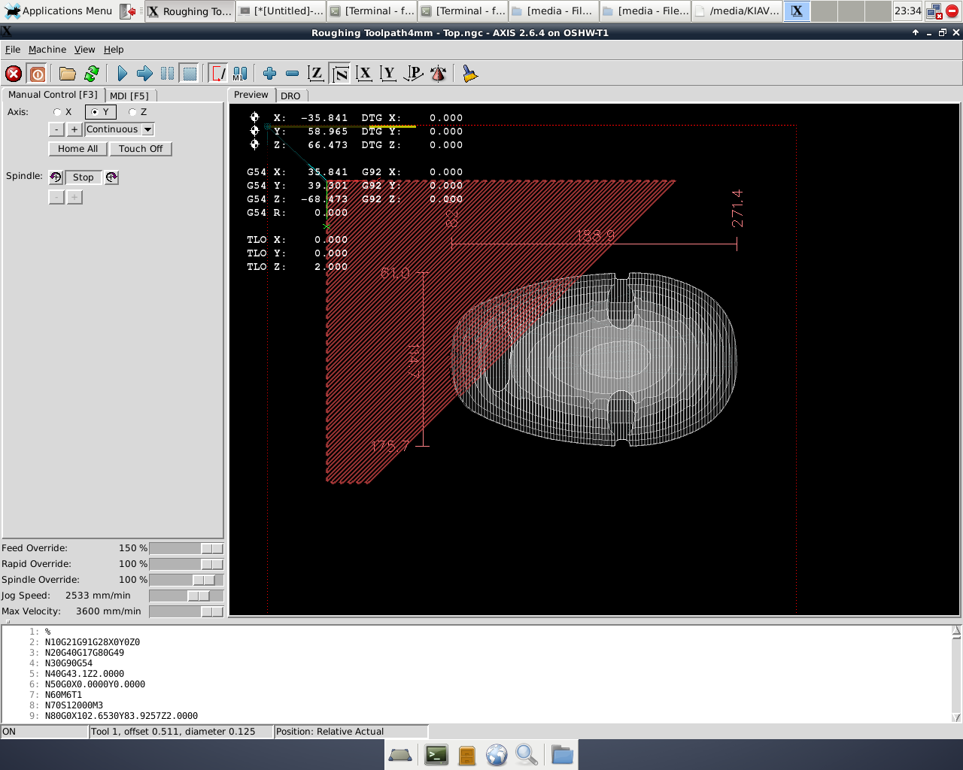Switch to Z top-down view
The width and height of the screenshot is (963, 770).
click(x=316, y=73)
